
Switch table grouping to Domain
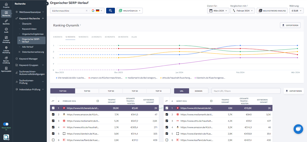pos(198,91)
